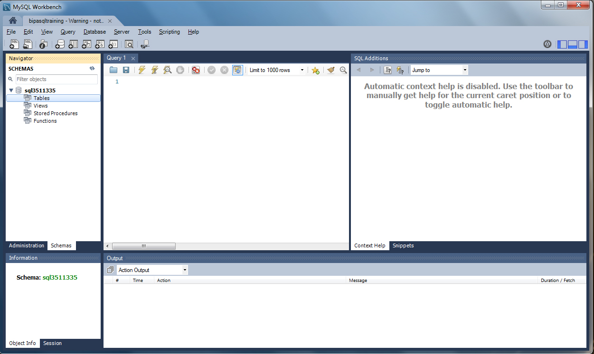Viewport: 594px width, 354px height.
Task: Switch to the Snippets tab
Action: 403,245
